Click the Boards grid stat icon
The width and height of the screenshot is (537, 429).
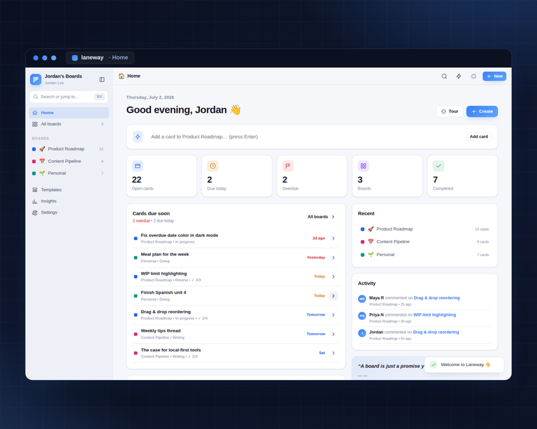point(363,166)
